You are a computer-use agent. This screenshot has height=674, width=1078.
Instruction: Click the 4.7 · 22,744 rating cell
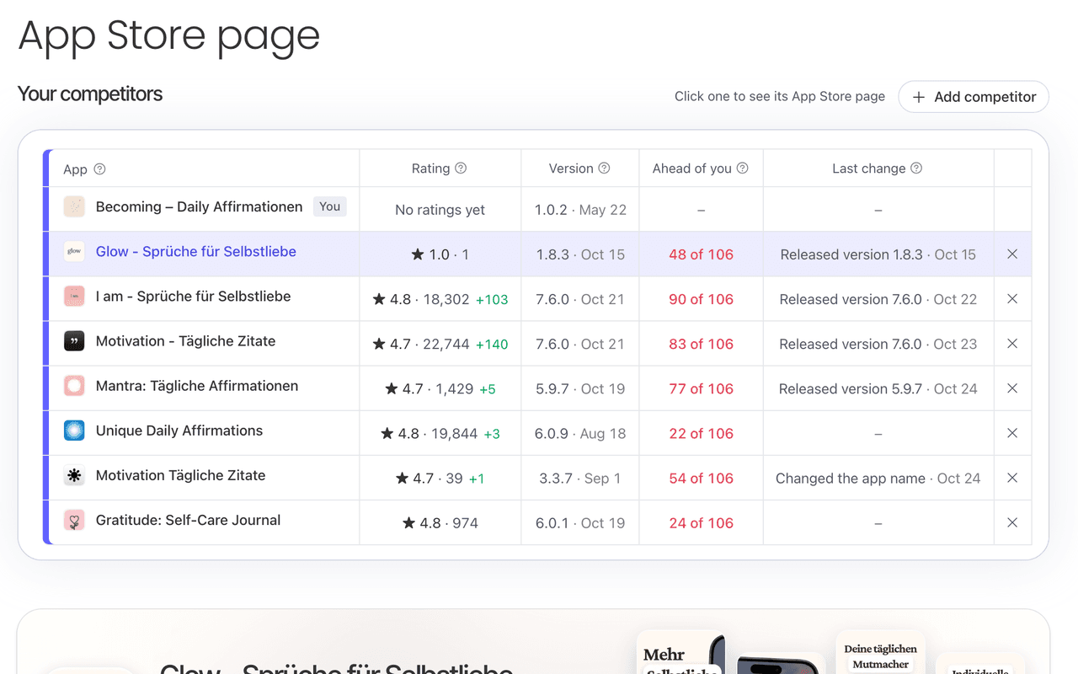coord(440,344)
